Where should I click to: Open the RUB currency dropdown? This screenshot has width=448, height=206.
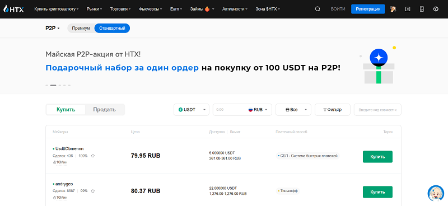tap(258, 110)
